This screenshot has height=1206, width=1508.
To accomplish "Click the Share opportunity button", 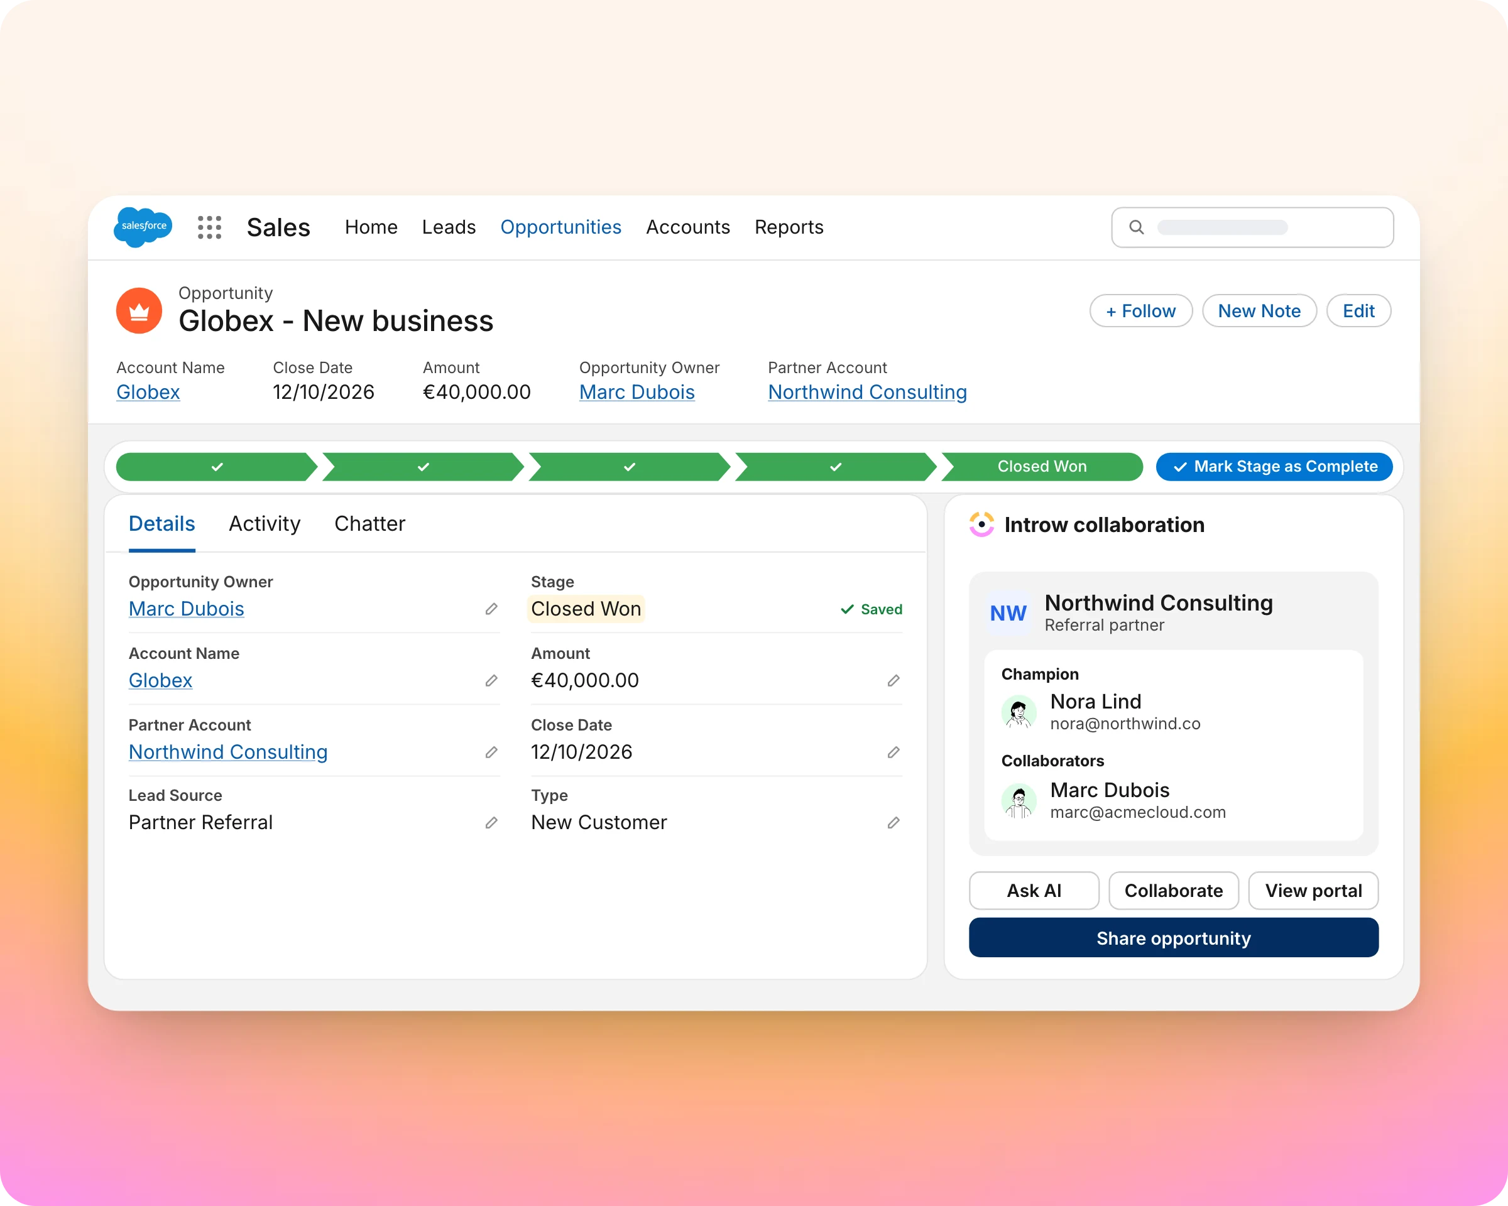I will coord(1174,938).
